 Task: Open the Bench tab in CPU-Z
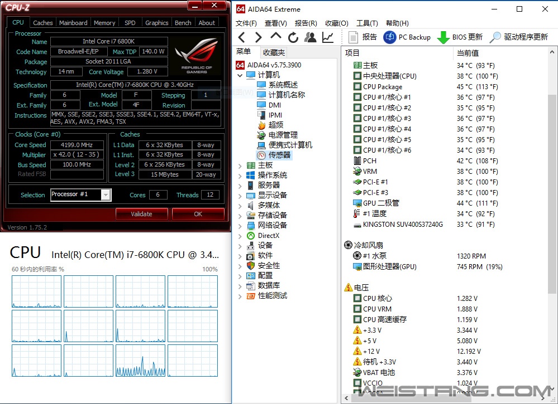(x=183, y=23)
